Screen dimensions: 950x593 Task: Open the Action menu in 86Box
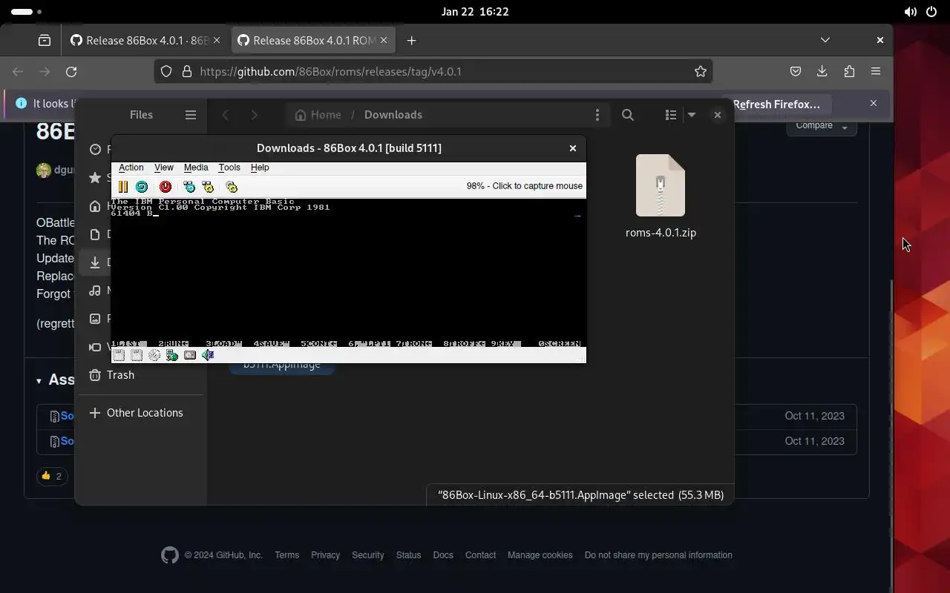pos(131,168)
